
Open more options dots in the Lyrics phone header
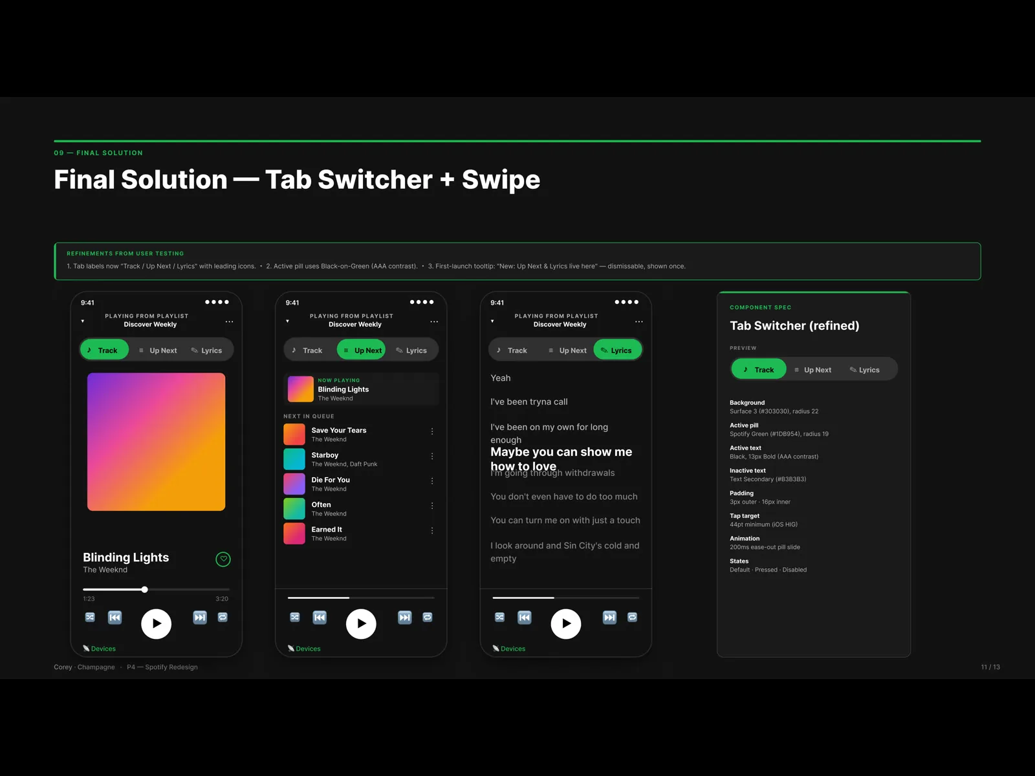(639, 321)
